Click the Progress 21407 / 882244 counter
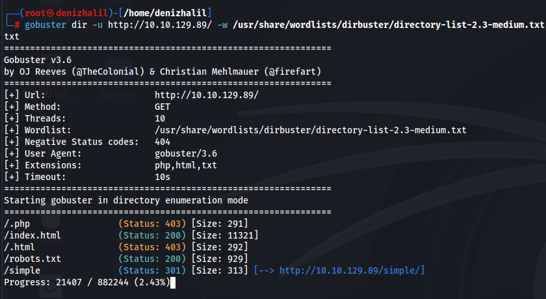 click(x=87, y=282)
